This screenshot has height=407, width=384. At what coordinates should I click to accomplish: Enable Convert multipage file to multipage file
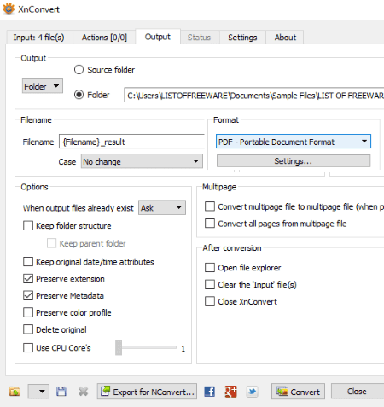tap(210, 206)
